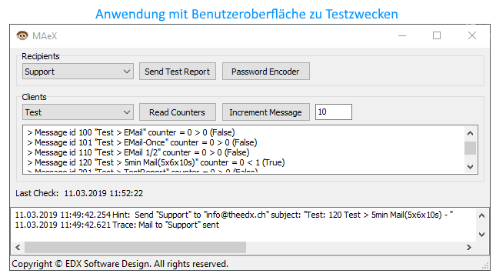The height and width of the screenshot is (277, 496).
Task: Open the Password Encoder
Action: [266, 72]
